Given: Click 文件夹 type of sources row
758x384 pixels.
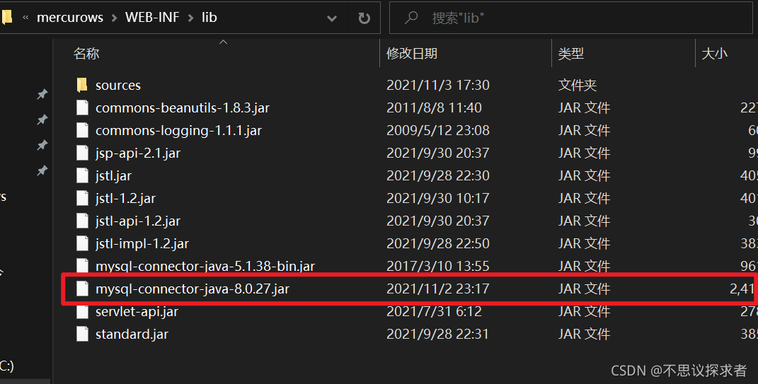Looking at the screenshot, I should tap(578, 86).
